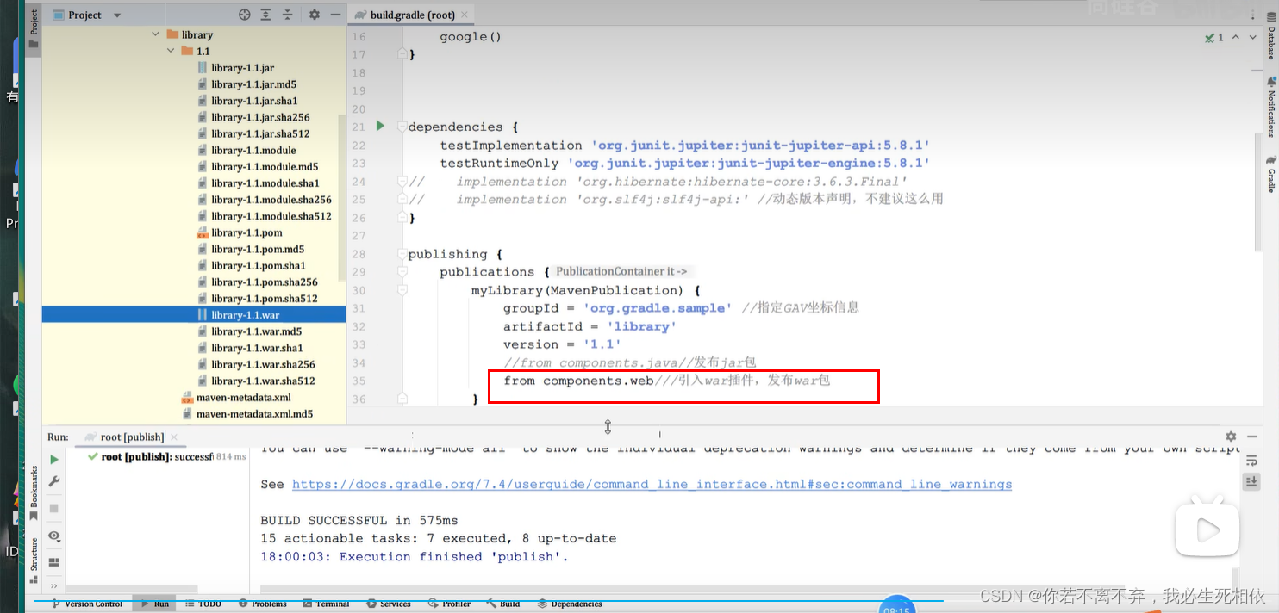Click the Project tree vertical scrollbar

coord(343,198)
